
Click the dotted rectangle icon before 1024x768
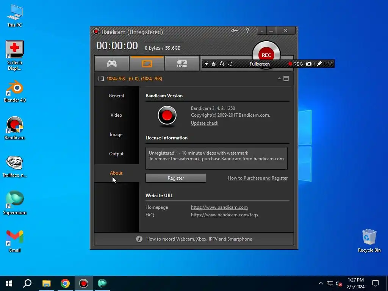pos(101,79)
